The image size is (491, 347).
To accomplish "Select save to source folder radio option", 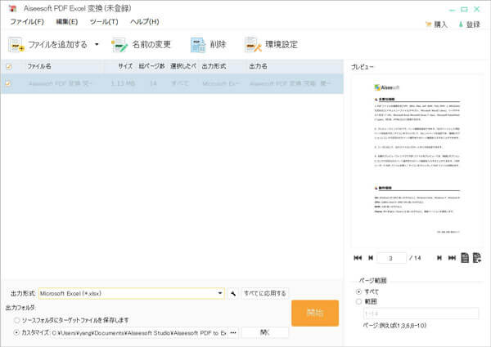I will [17, 319].
